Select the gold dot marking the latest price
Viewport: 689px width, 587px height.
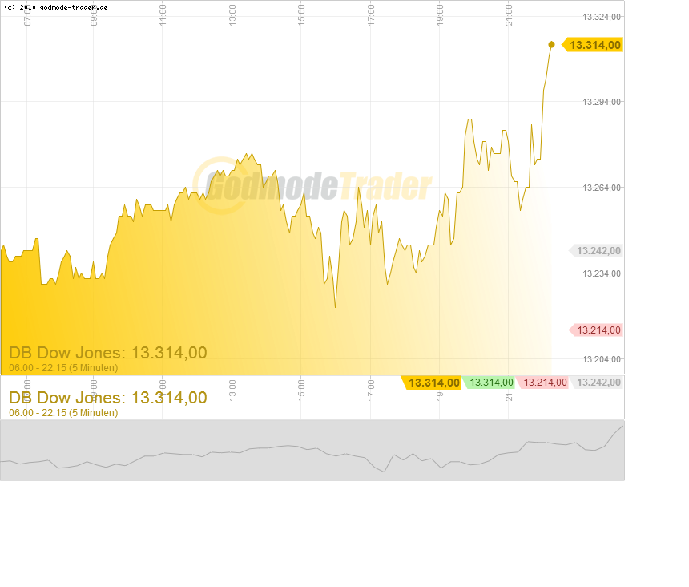click(x=551, y=45)
